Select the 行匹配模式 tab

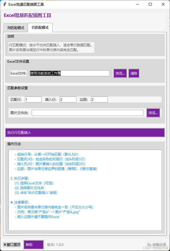[x=40, y=28]
